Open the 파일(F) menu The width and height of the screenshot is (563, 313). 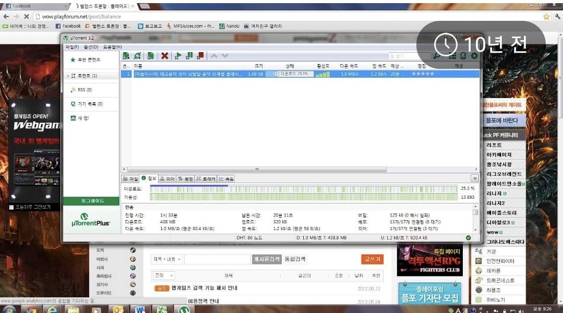[71, 47]
